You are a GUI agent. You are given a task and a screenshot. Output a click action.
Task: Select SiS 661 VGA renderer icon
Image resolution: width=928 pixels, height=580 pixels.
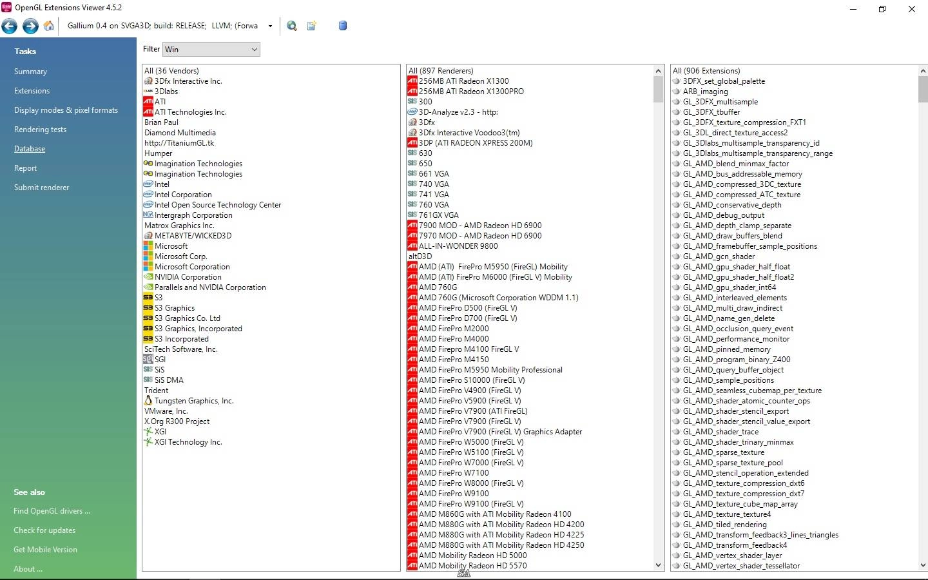coord(412,174)
